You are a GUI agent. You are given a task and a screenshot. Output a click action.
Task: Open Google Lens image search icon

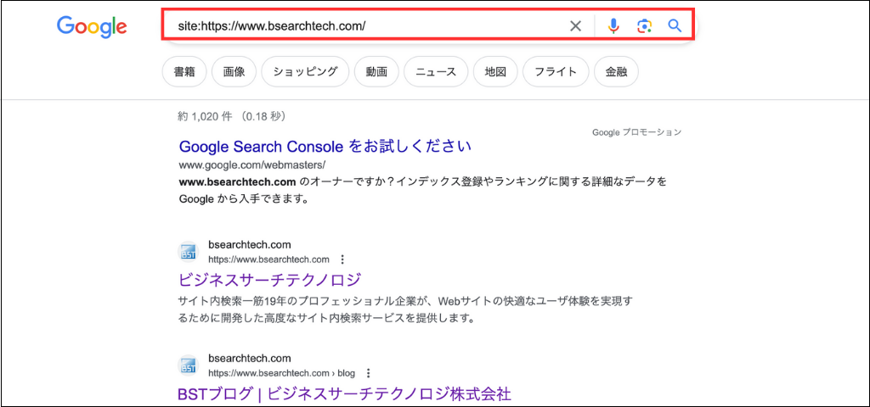click(x=644, y=26)
